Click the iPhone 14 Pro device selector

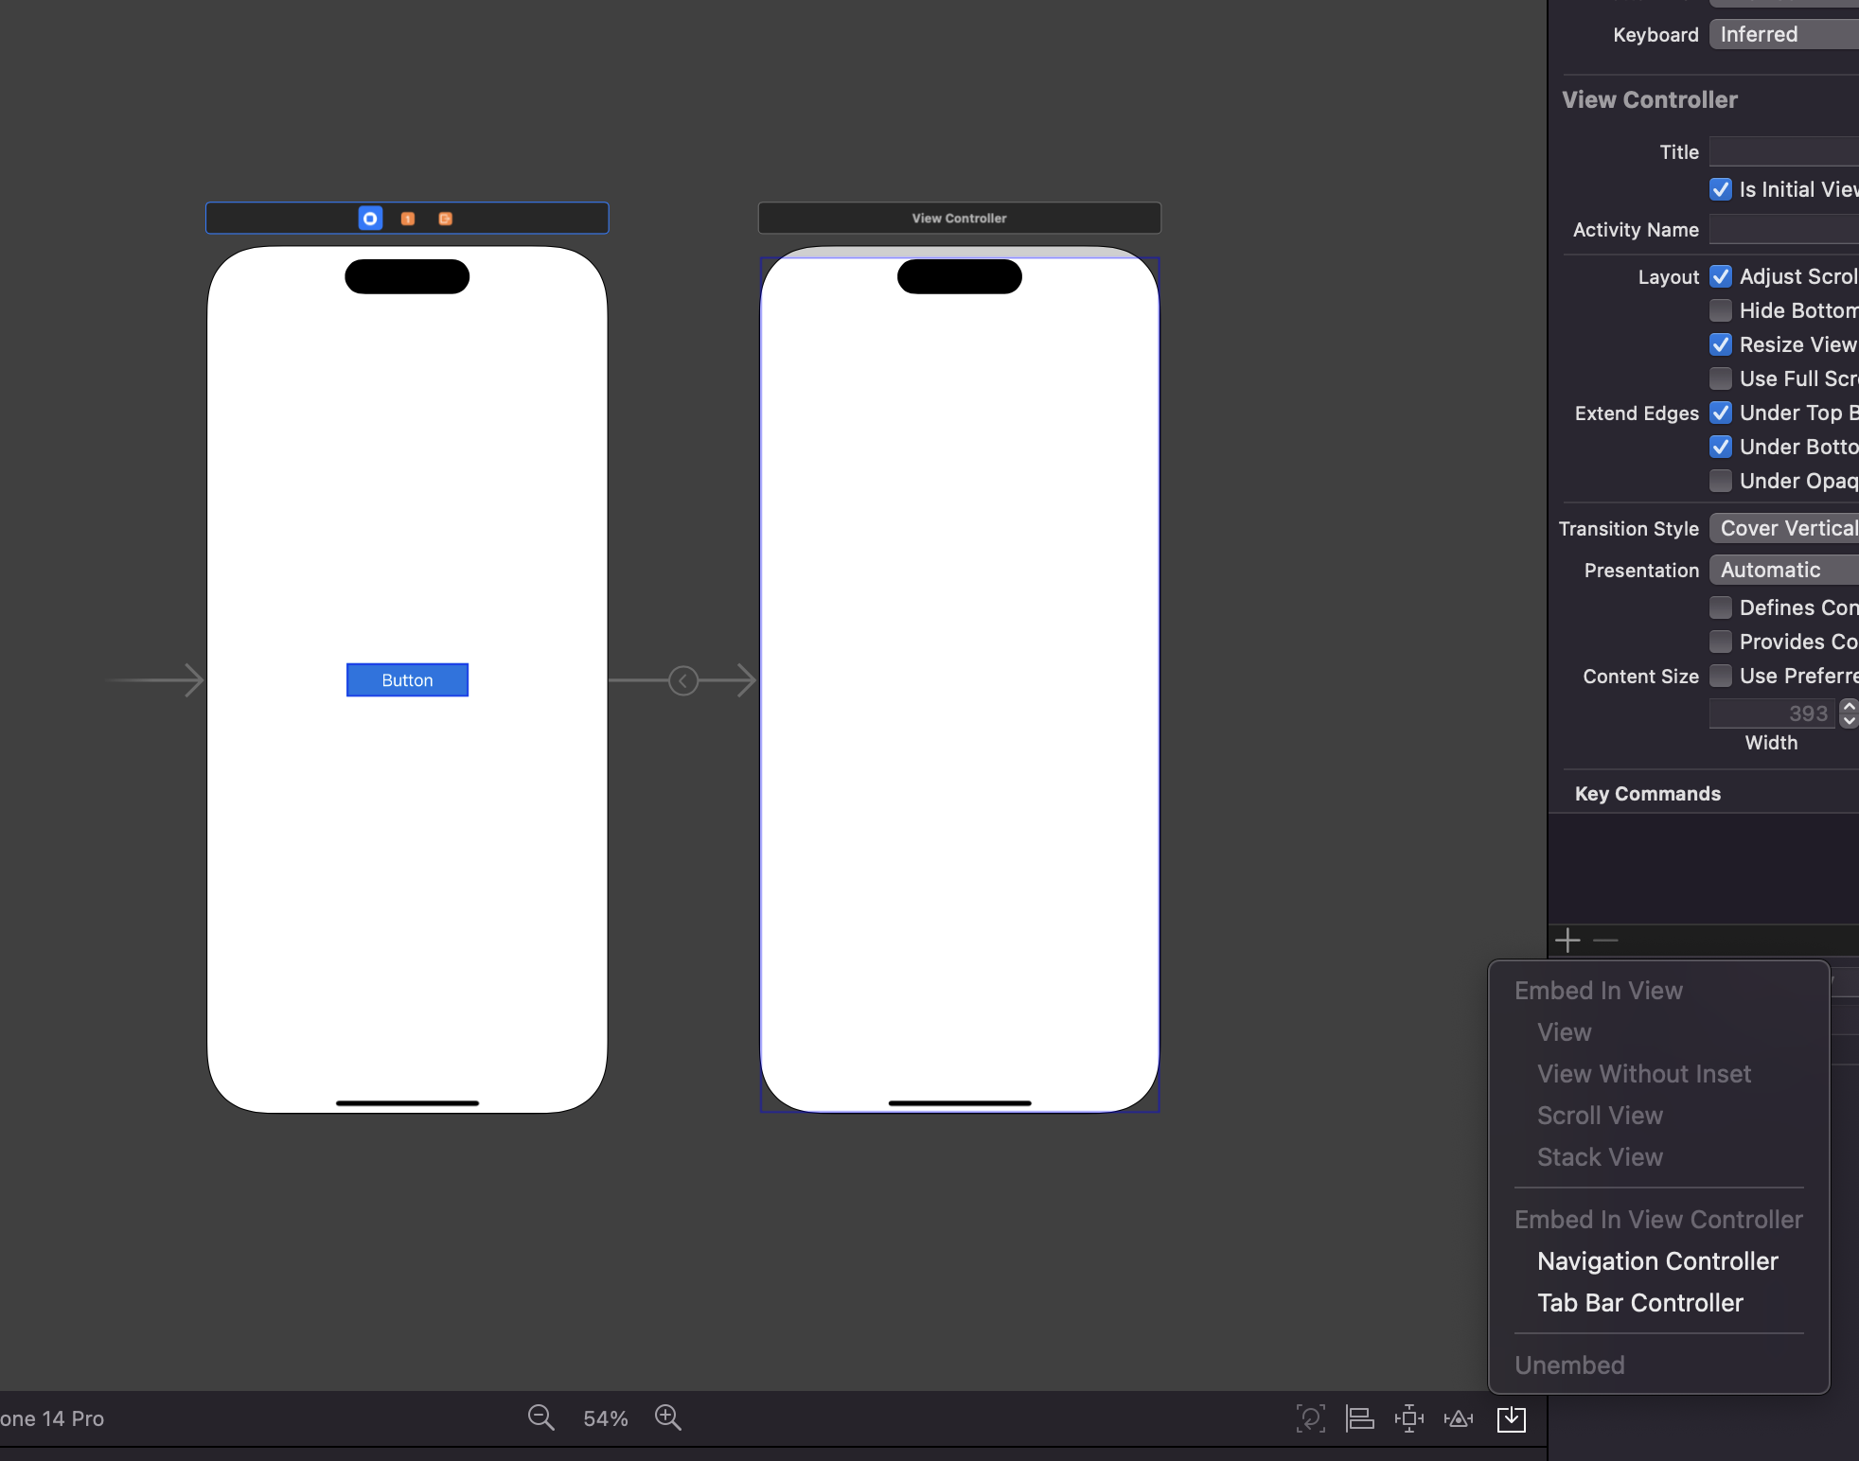pos(52,1418)
